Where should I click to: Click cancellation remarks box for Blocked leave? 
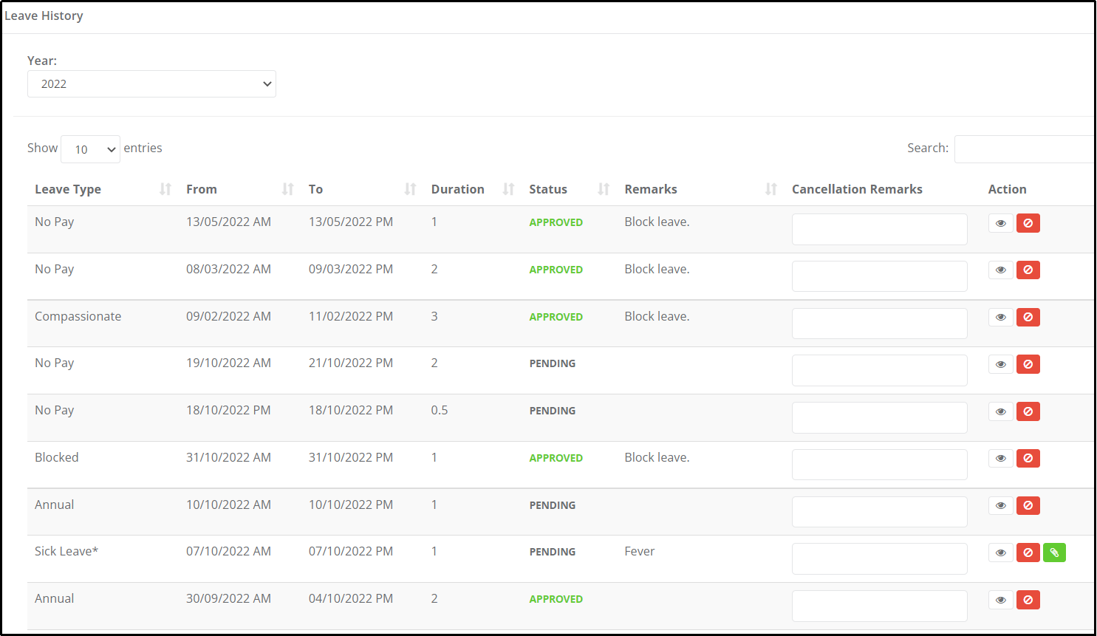pos(879,465)
